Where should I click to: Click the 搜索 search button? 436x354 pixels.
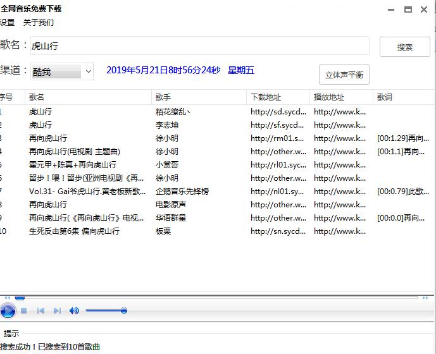[x=405, y=47]
